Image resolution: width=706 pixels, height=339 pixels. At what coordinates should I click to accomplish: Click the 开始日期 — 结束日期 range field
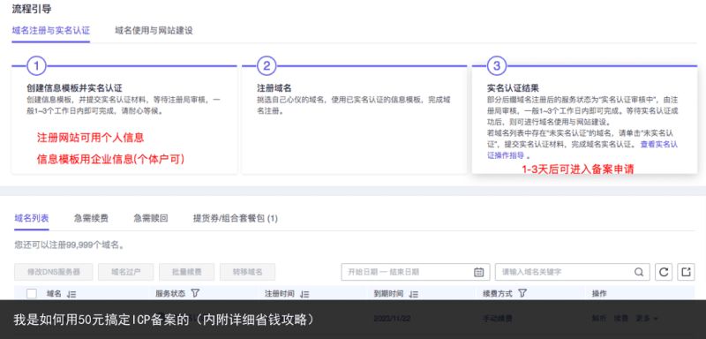point(416,272)
